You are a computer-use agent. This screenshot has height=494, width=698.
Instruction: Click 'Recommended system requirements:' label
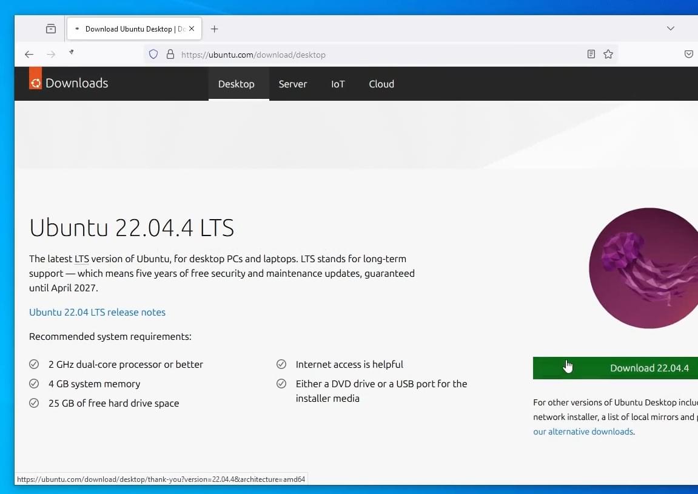(110, 337)
